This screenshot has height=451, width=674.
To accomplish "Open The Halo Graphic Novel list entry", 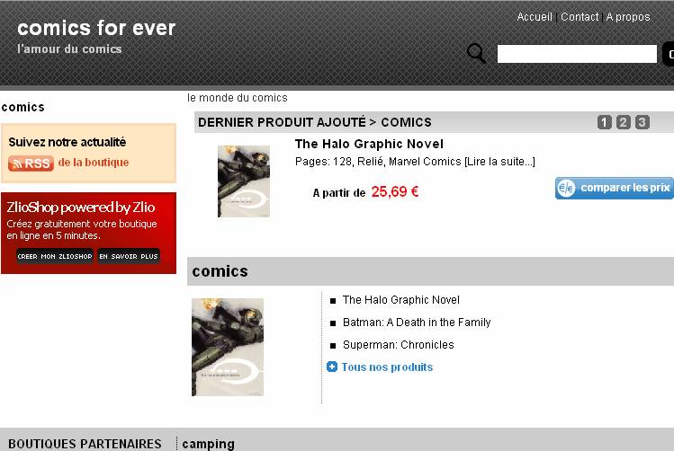I will tap(401, 300).
